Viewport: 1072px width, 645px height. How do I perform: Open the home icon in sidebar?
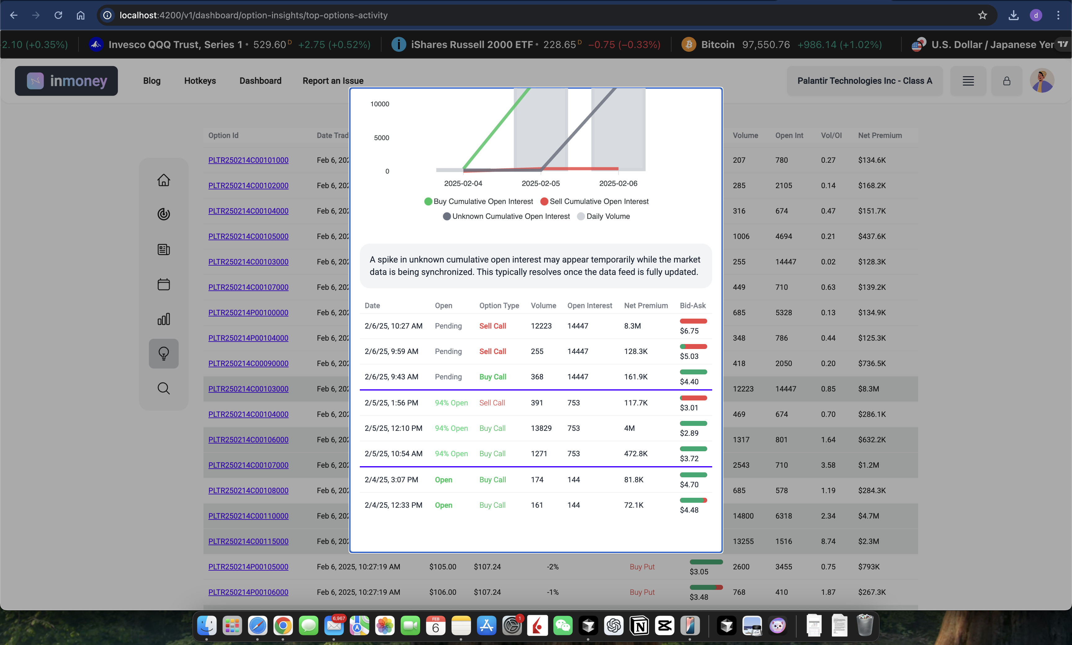[x=163, y=180]
